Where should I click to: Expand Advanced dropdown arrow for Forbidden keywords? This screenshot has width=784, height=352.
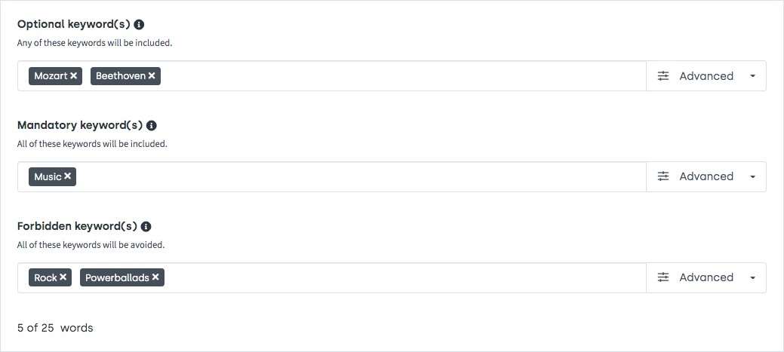pyautogui.click(x=752, y=277)
